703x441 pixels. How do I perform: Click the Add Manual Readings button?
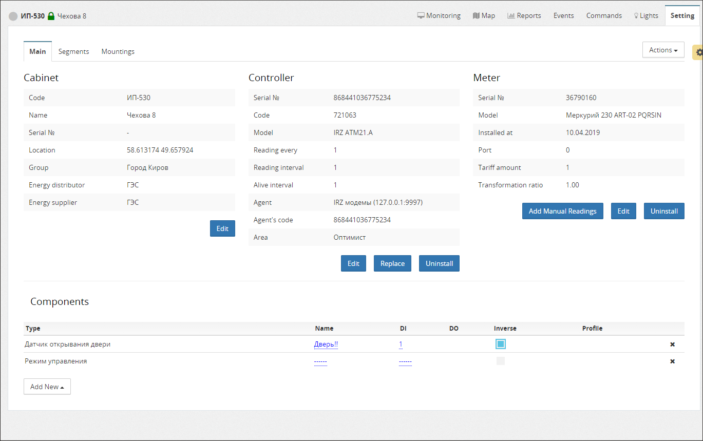click(x=562, y=211)
